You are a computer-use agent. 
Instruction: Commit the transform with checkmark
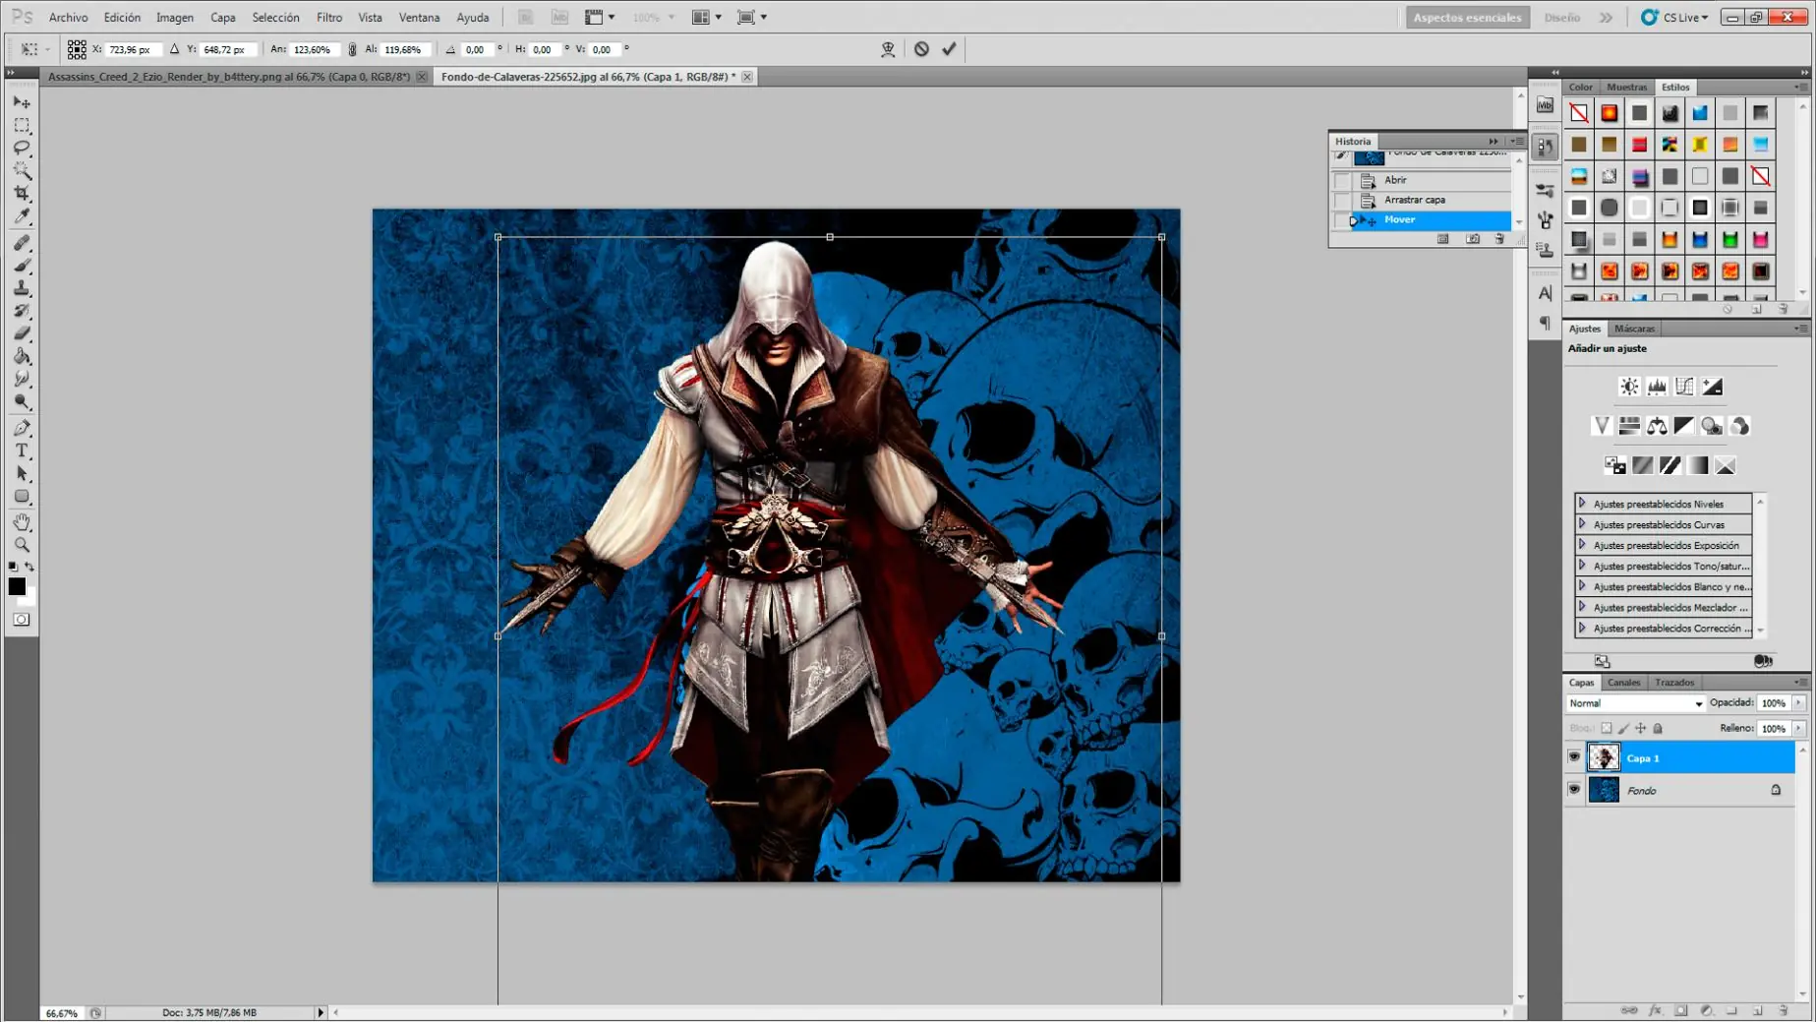pyautogui.click(x=949, y=49)
